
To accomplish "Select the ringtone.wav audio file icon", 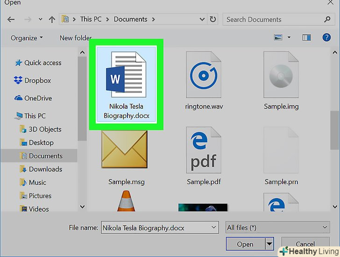I will coord(204,75).
